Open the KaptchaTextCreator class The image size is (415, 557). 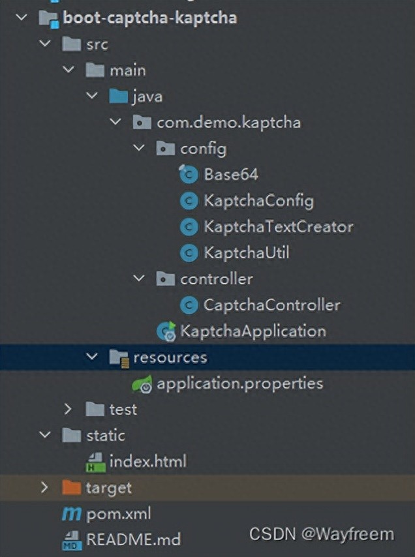[x=279, y=226]
